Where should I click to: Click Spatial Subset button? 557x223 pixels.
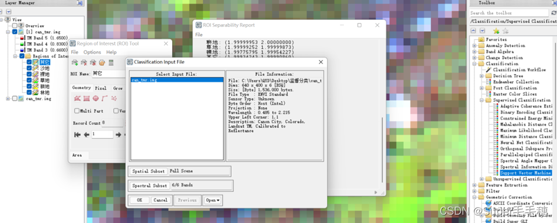(x=149, y=171)
